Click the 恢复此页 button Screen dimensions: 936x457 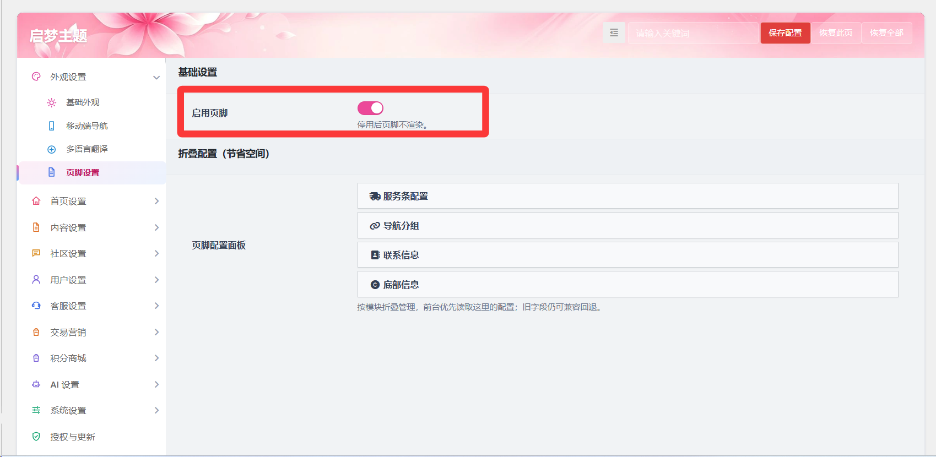pos(836,33)
